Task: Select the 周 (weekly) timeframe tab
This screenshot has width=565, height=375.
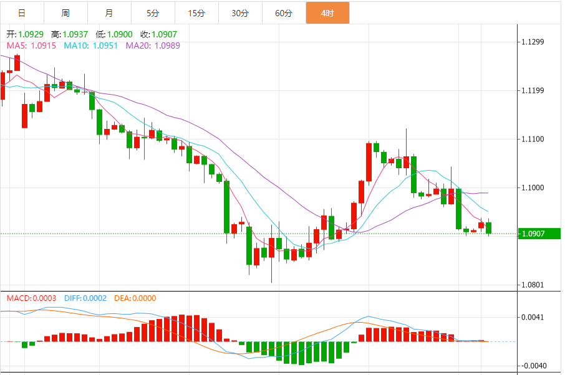Action: point(65,13)
